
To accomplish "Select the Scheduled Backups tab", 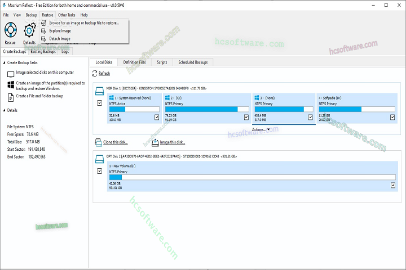I will coord(193,62).
